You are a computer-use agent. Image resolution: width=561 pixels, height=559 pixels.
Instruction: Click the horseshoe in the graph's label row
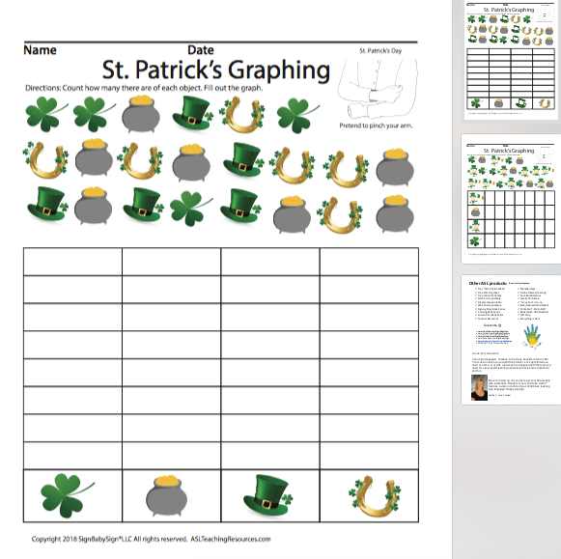point(375,495)
